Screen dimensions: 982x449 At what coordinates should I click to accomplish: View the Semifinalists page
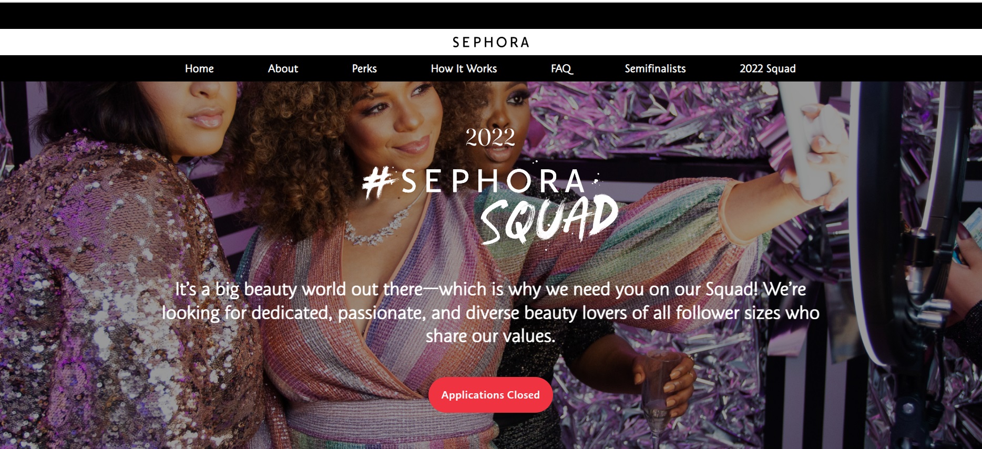tap(655, 68)
